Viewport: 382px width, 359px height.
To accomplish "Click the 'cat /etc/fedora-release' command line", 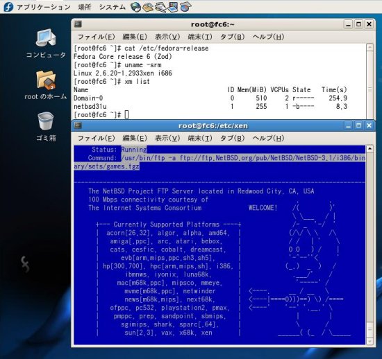I will click(x=141, y=49).
